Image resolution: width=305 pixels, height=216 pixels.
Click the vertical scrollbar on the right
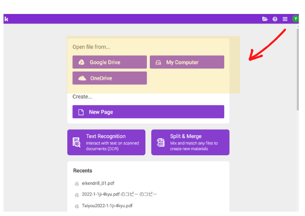pos(298,70)
